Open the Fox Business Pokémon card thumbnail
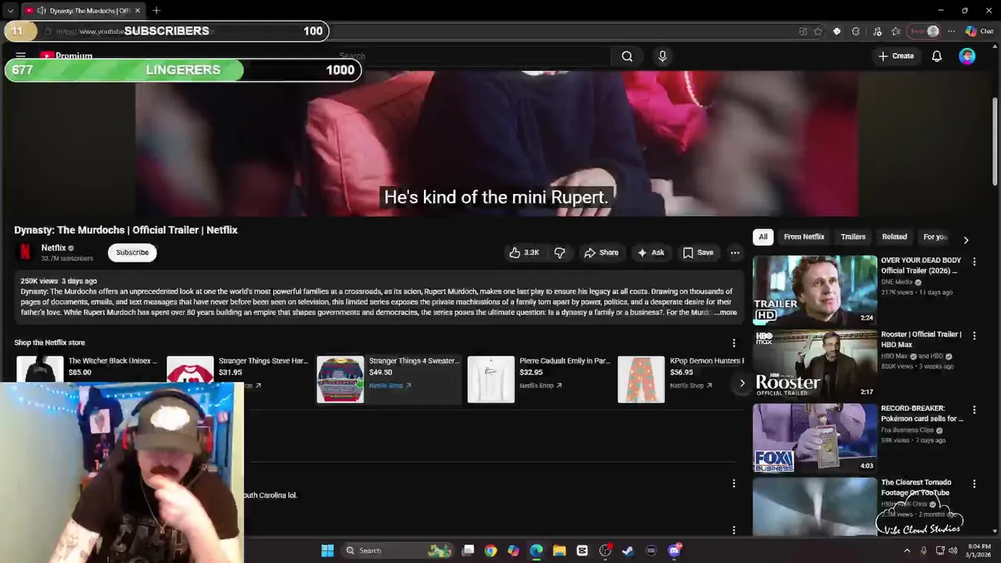1001x563 pixels. pyautogui.click(x=815, y=438)
